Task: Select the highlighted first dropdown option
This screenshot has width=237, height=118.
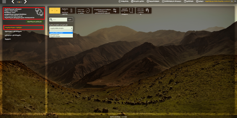Action: pos(61,33)
